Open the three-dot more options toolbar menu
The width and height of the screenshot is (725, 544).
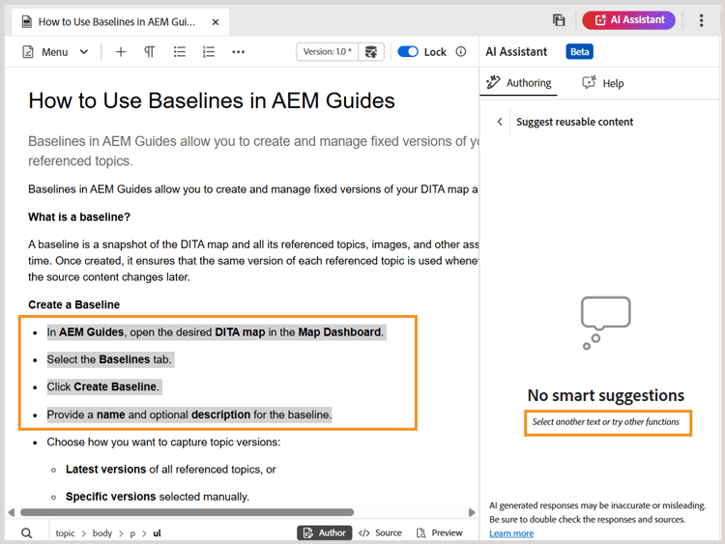click(x=238, y=52)
